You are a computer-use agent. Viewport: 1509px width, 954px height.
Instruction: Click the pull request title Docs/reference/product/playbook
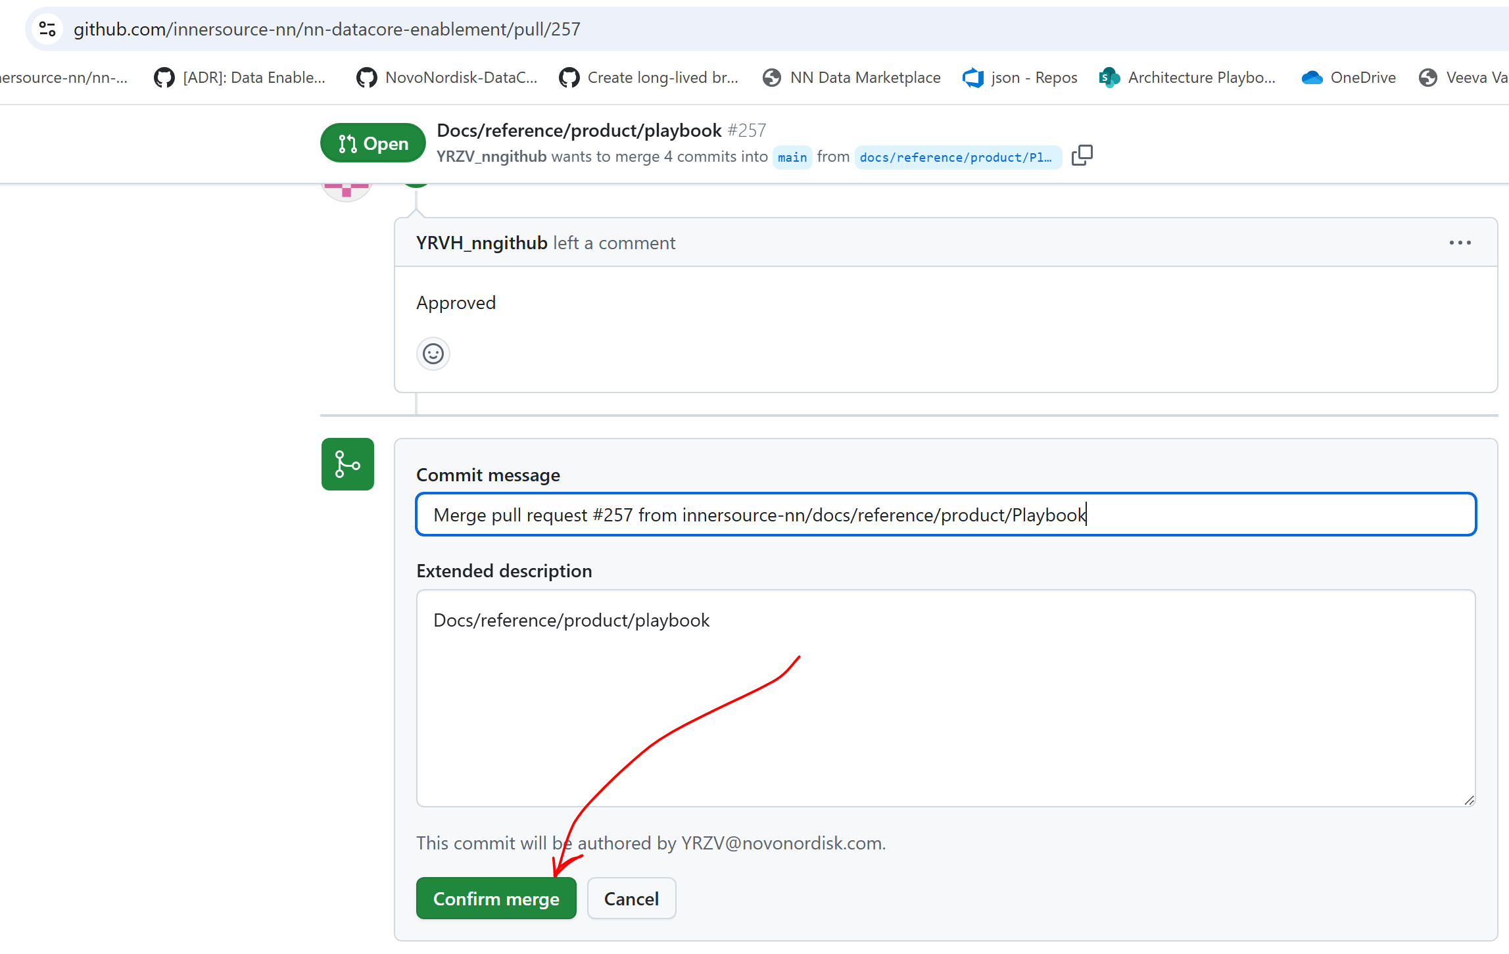[579, 130]
